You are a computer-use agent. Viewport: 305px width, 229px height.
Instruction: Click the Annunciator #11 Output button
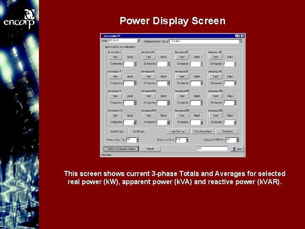click(x=197, y=96)
